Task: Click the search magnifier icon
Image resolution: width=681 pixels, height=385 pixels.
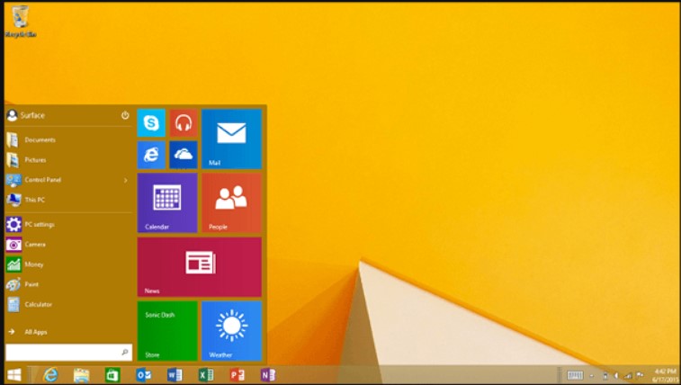Action: click(125, 353)
